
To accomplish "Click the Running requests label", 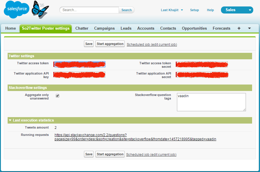I will click(x=35, y=135).
